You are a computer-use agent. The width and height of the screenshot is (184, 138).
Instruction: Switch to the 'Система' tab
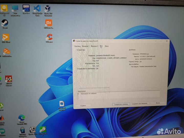77,46
